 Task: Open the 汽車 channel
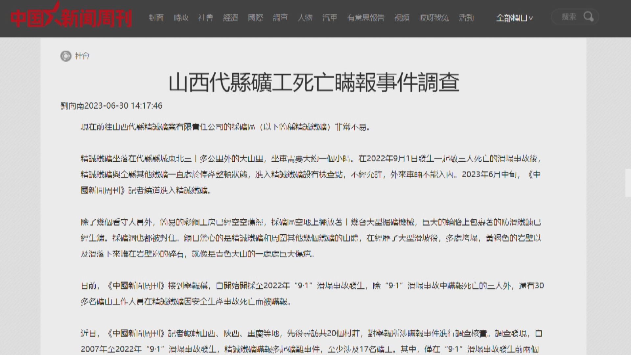330,18
